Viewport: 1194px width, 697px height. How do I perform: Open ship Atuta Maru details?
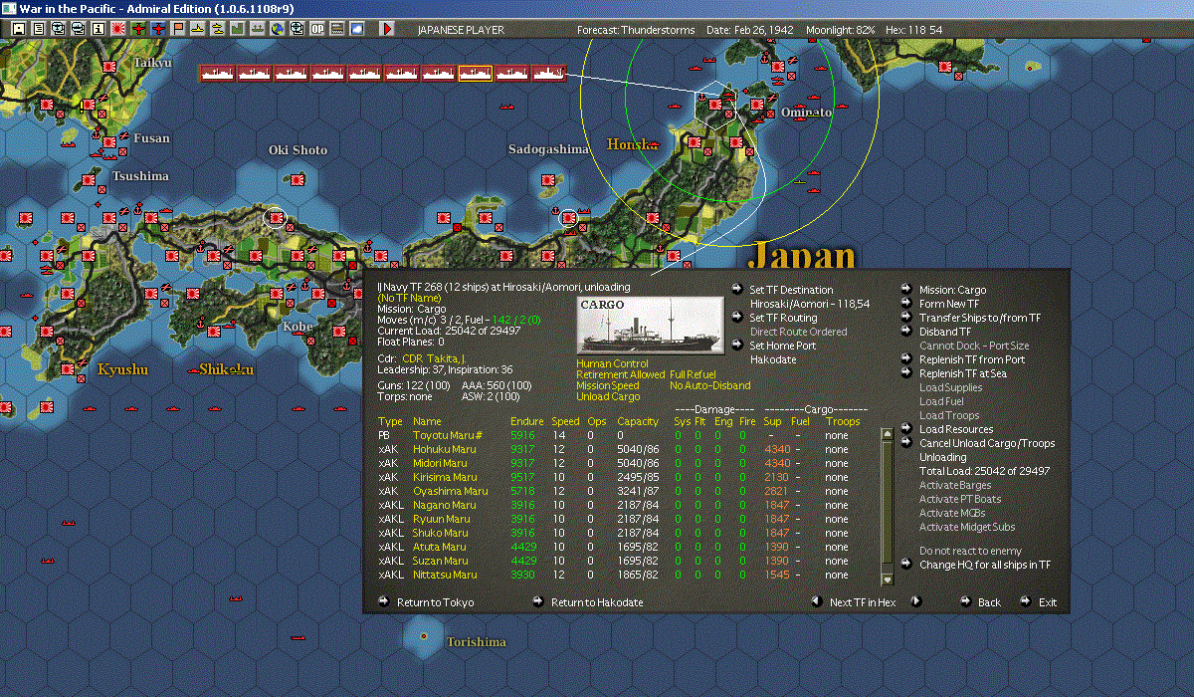click(439, 547)
